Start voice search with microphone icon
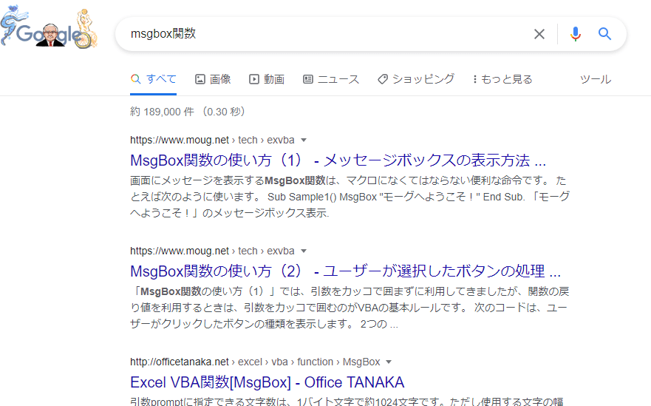Viewport: 651px width, 406px height. point(575,34)
